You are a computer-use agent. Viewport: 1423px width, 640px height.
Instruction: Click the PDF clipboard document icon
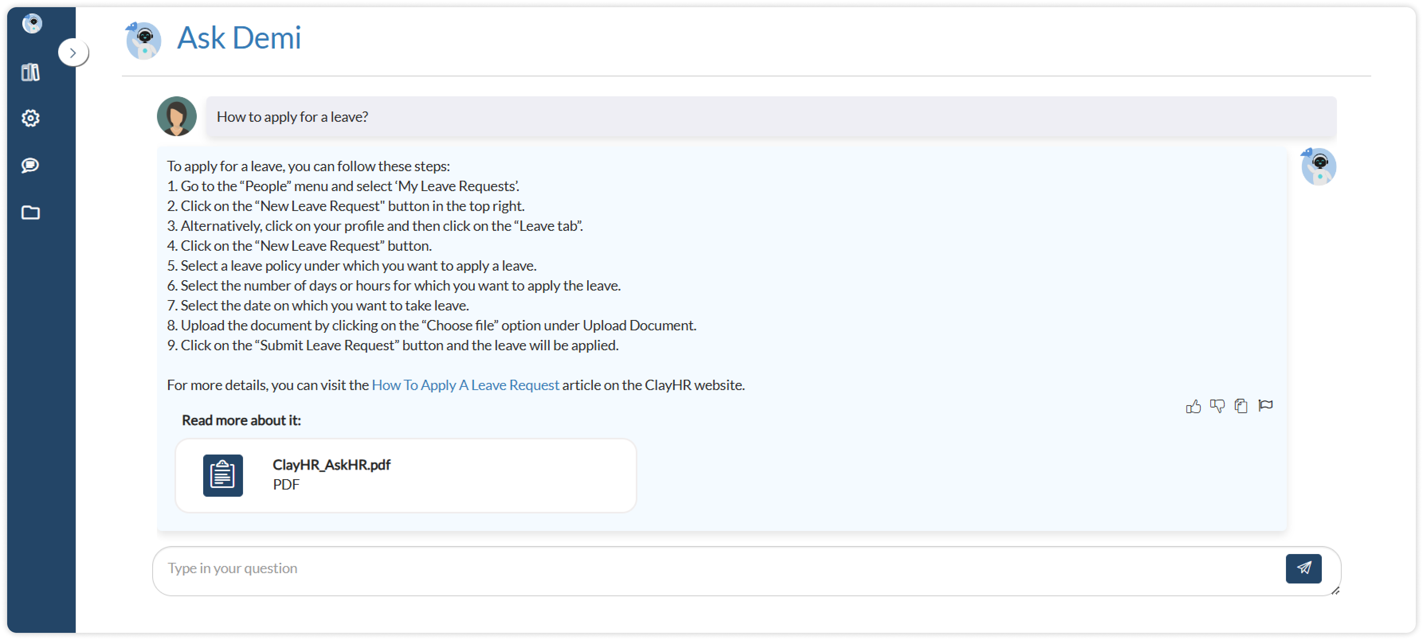tap(223, 475)
